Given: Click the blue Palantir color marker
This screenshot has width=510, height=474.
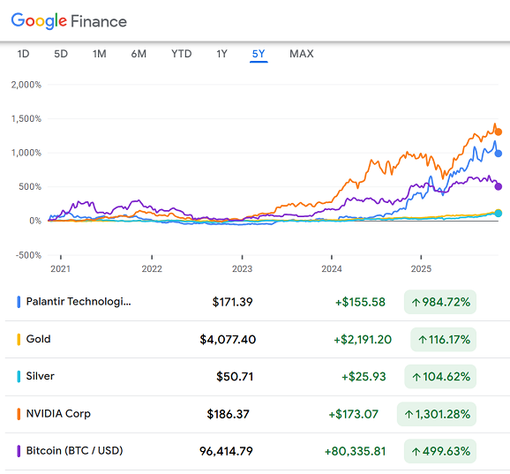Looking at the screenshot, I should 19,302.
